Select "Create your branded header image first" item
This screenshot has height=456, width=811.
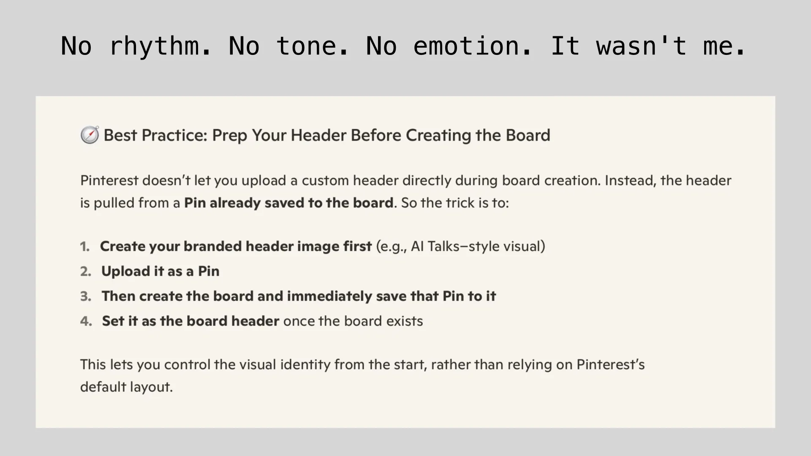[236, 246]
